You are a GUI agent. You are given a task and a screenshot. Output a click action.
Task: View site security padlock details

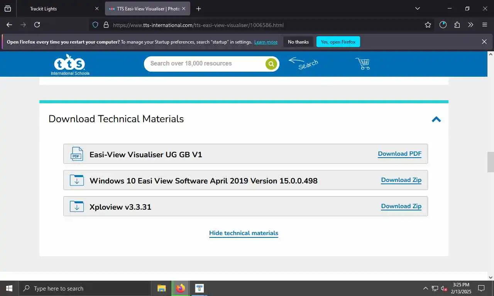coord(106,25)
